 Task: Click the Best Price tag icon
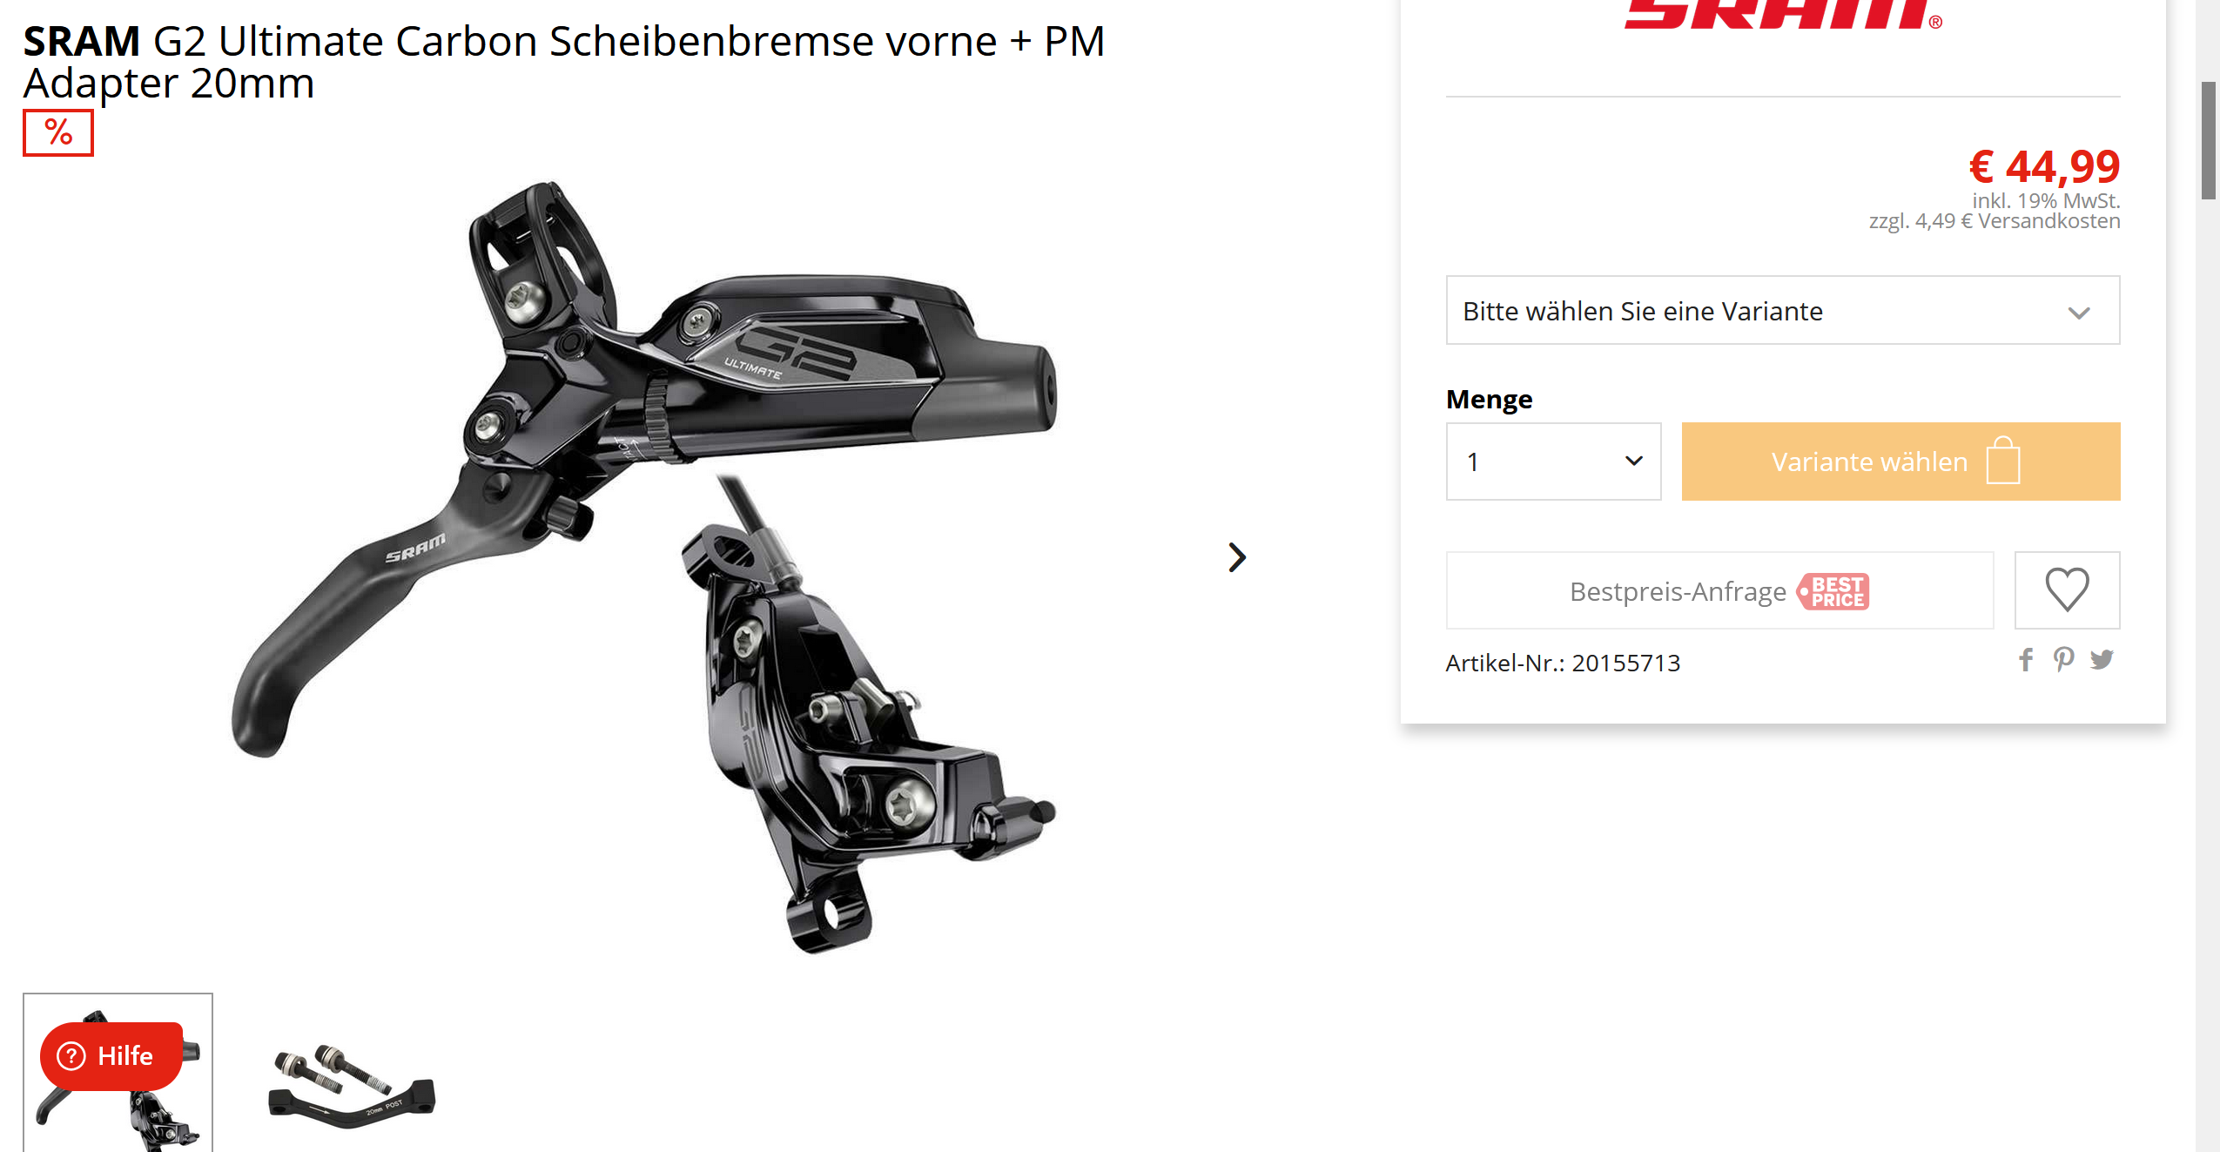(1833, 591)
